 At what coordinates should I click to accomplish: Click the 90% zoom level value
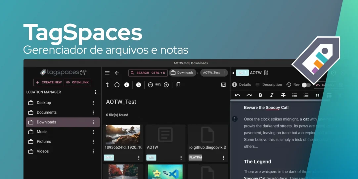(158, 85)
